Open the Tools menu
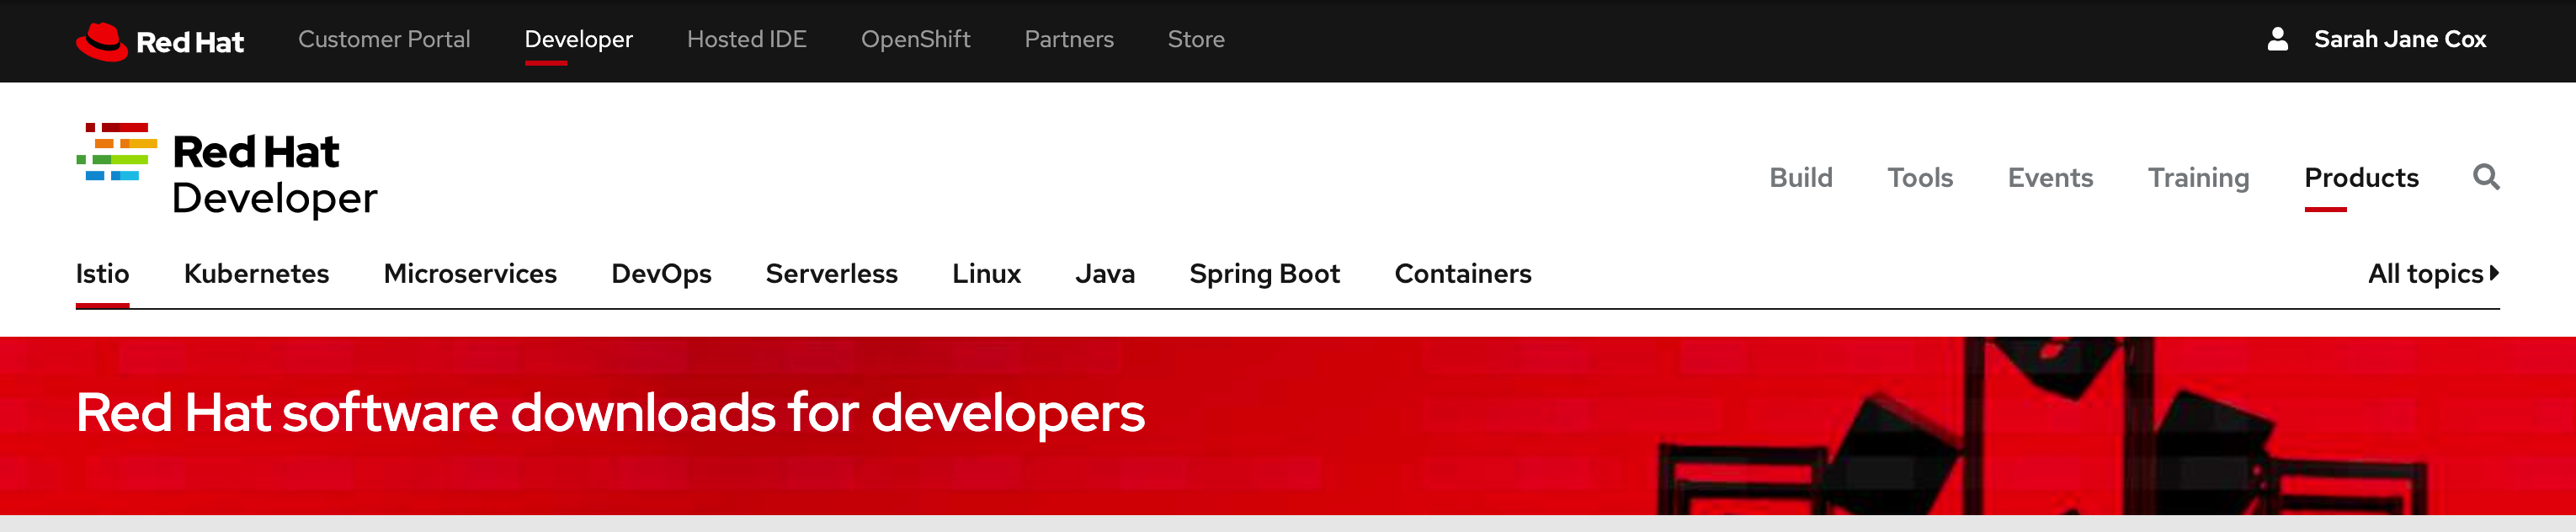This screenshot has height=532, width=2576. coord(1919,177)
